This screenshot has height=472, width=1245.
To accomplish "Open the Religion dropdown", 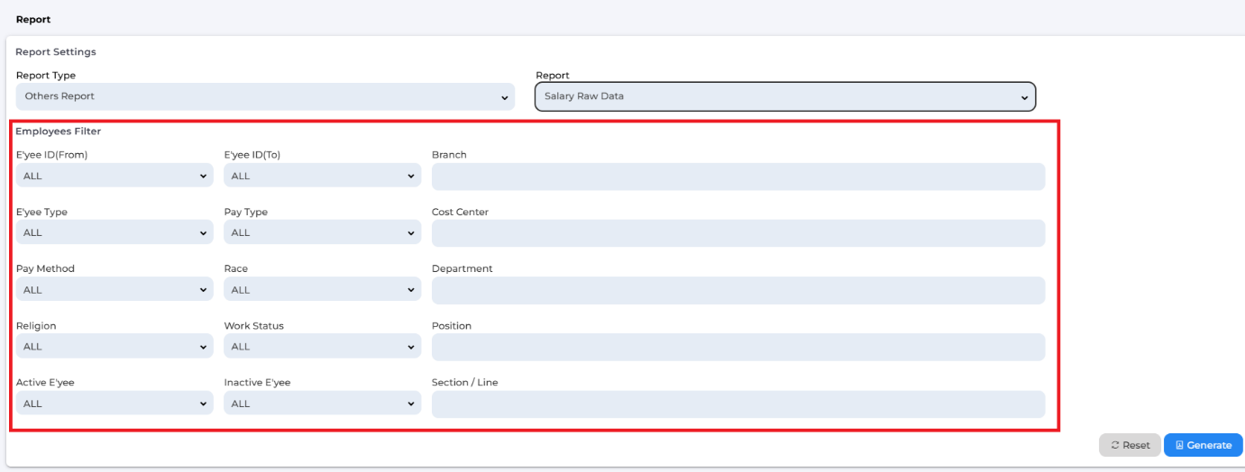I will pyautogui.click(x=114, y=346).
